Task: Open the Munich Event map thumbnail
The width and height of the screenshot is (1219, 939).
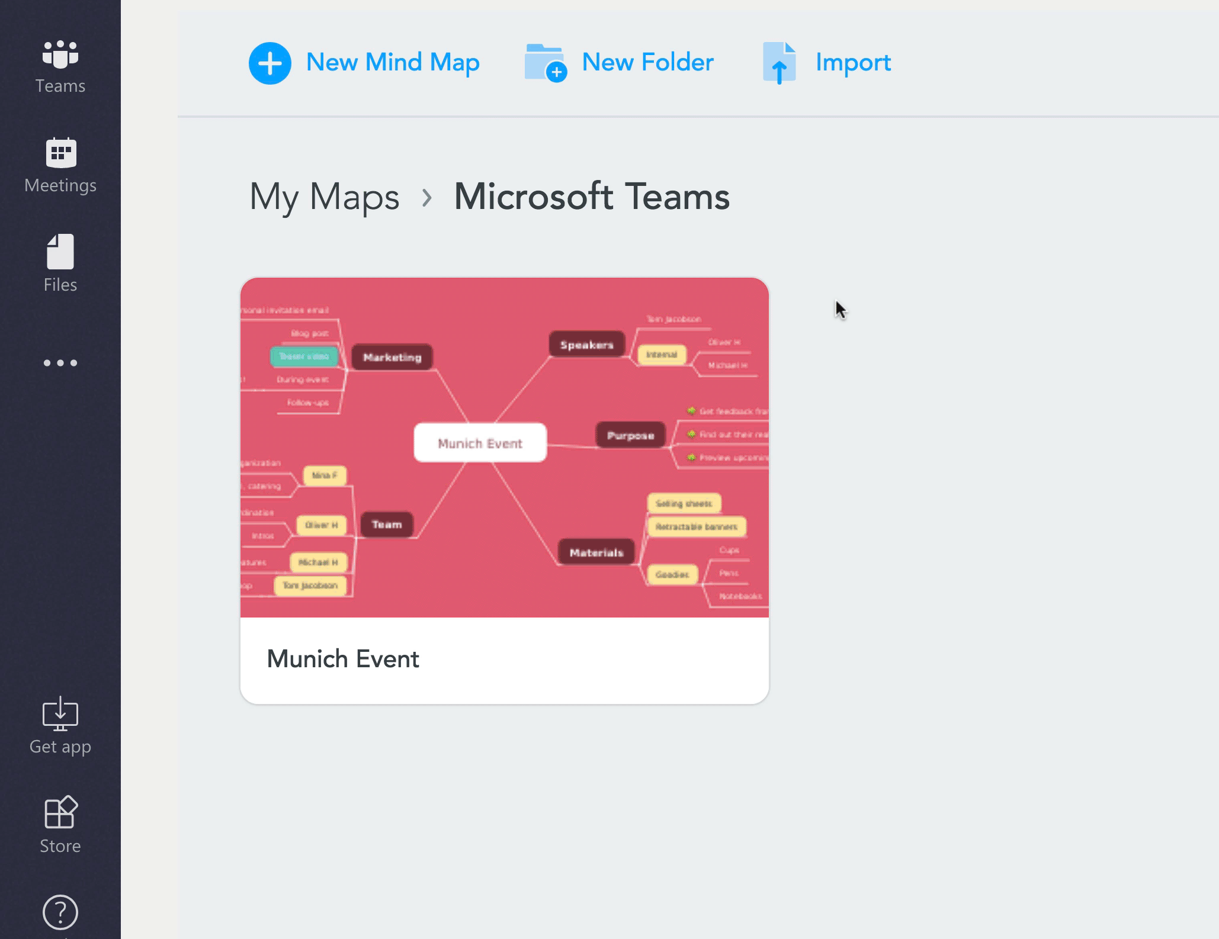Action: (504, 448)
